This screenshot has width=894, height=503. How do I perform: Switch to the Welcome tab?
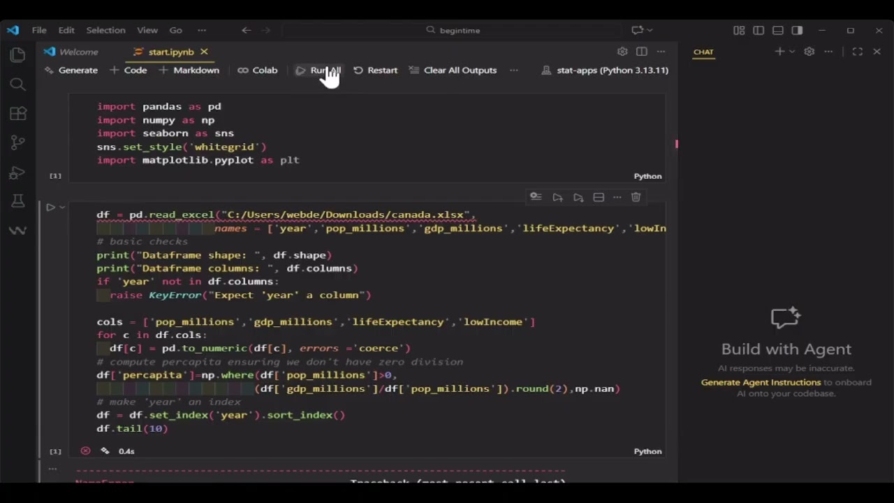72,52
